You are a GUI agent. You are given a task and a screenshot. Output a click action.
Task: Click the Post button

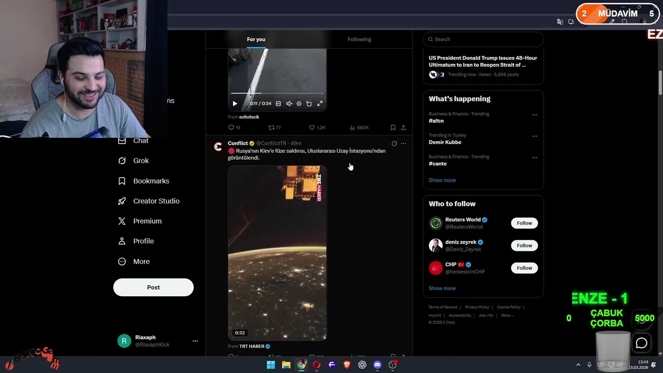(x=153, y=288)
